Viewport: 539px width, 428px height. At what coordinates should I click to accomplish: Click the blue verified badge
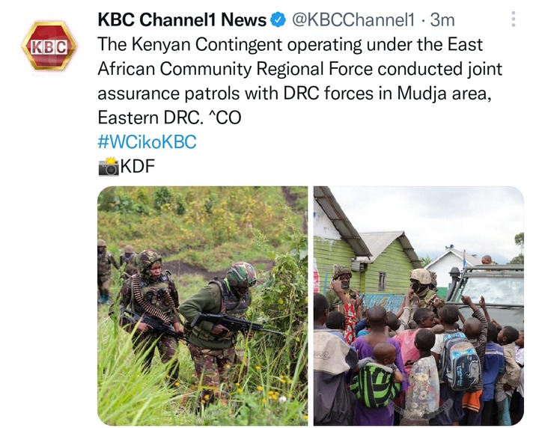(278, 19)
